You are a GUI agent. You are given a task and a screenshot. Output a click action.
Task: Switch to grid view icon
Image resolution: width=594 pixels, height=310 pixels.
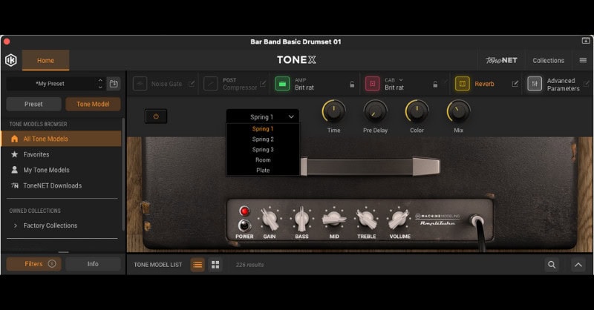point(215,265)
